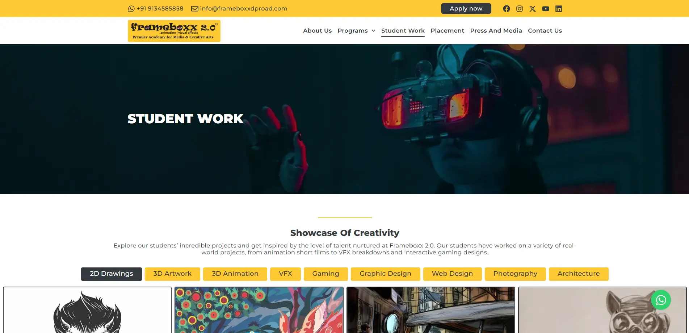This screenshot has height=333, width=689.
Task: Click the floating WhatsApp chat button
Action: click(661, 300)
